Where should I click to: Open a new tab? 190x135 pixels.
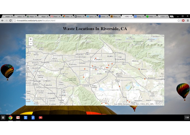pyautogui.click(x=172, y=16)
